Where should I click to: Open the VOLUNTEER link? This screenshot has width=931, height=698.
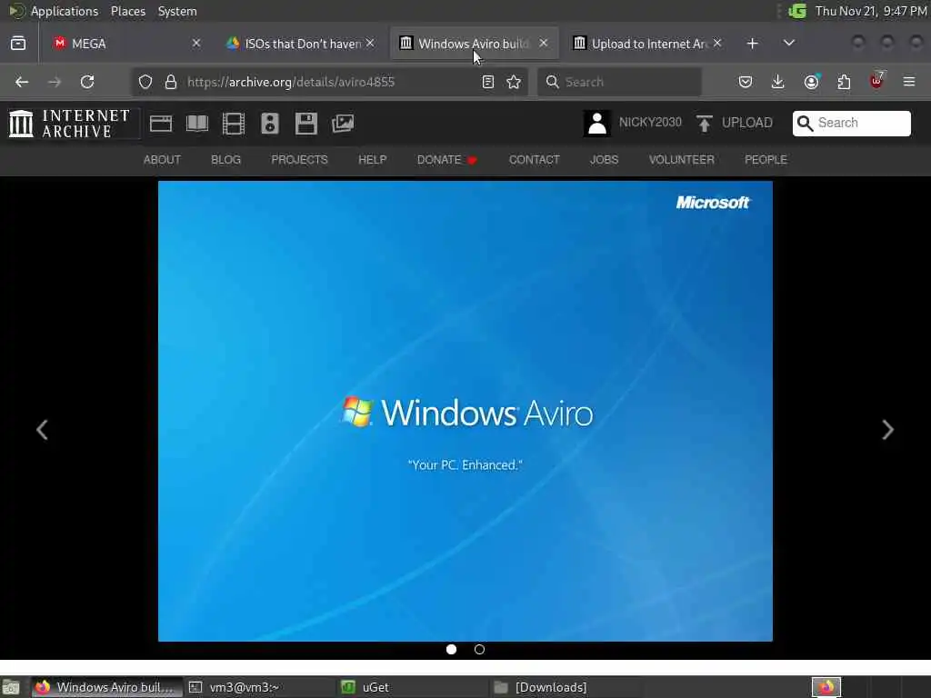click(x=682, y=160)
